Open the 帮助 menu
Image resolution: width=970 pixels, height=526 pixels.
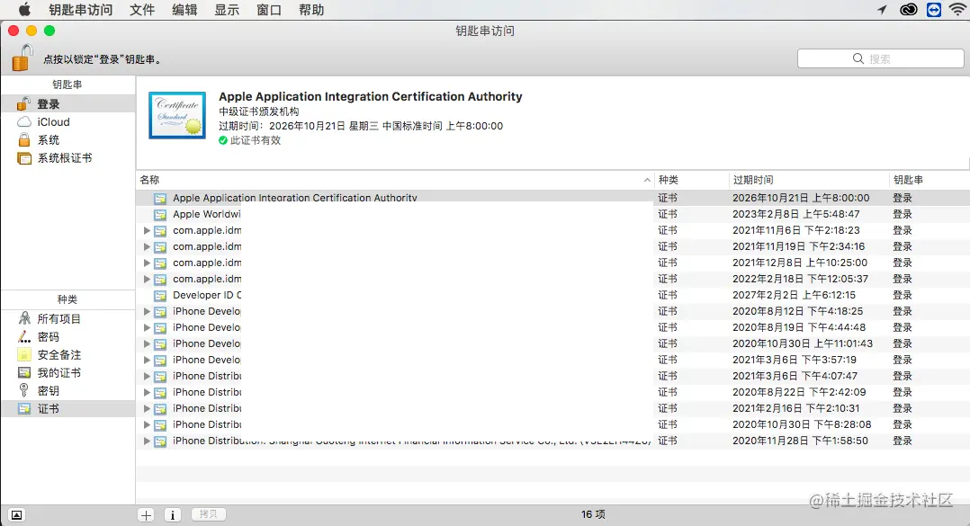click(311, 10)
